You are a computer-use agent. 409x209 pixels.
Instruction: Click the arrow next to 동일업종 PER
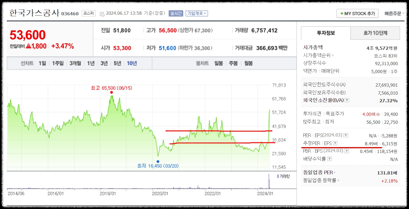335,173
